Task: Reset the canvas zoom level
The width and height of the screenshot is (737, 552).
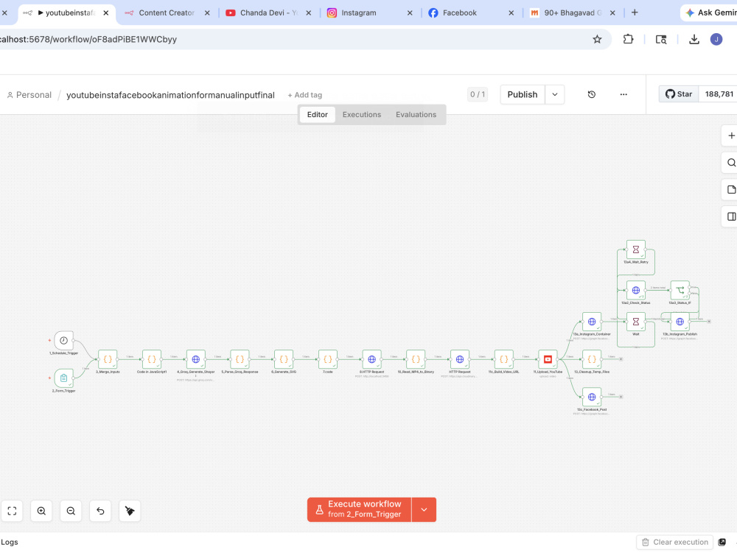Action: pos(100,511)
